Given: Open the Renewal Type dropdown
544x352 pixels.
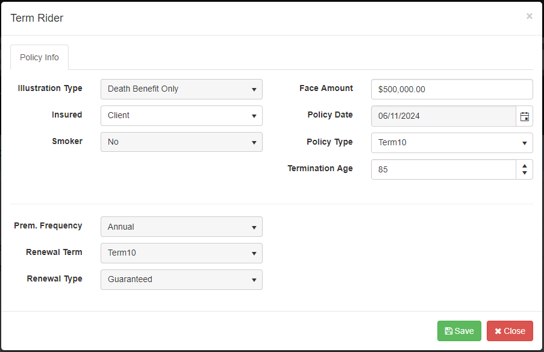Looking at the screenshot, I should click(181, 280).
